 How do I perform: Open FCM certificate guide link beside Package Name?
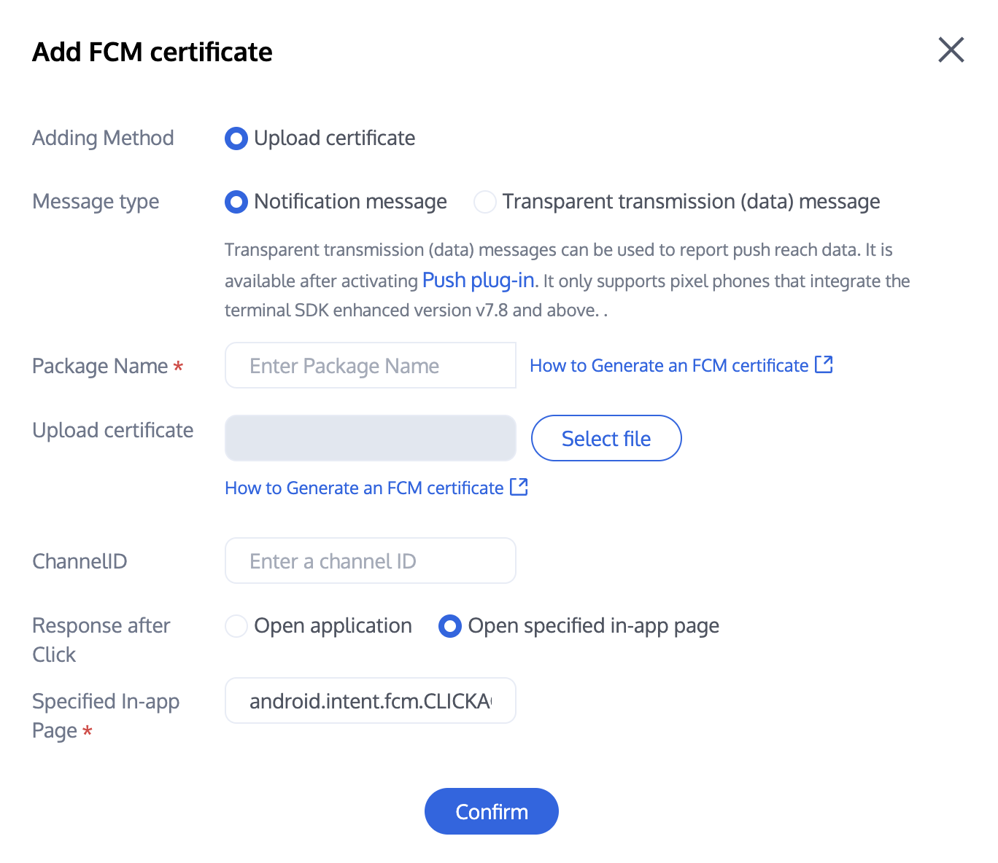tap(668, 366)
